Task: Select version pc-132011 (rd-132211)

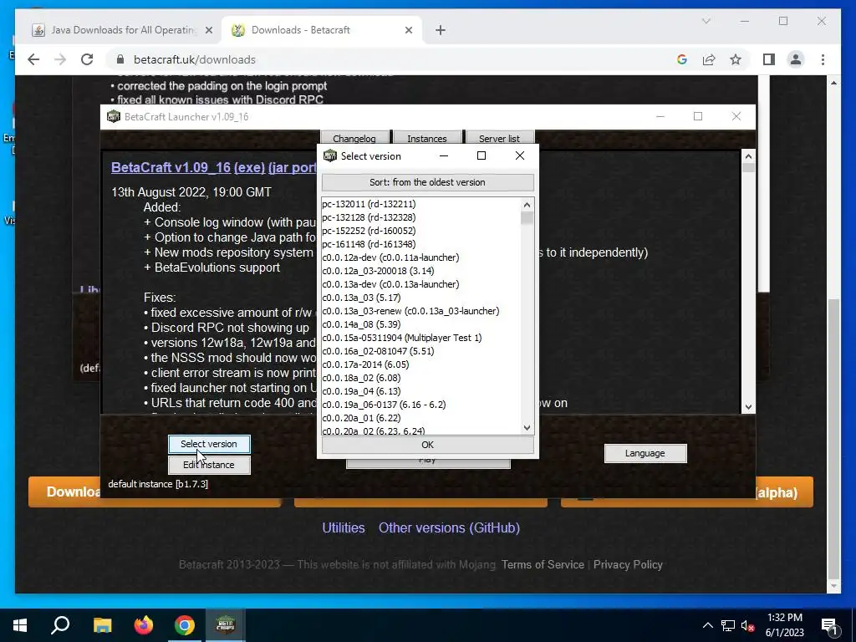Action: [421, 204]
